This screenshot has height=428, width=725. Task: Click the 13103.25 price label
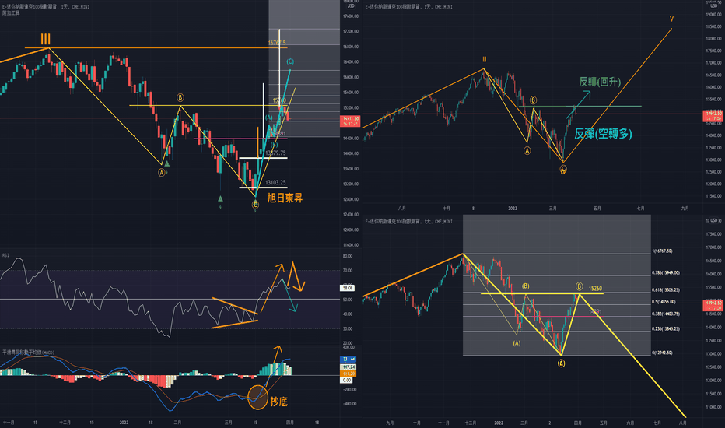pos(275,182)
